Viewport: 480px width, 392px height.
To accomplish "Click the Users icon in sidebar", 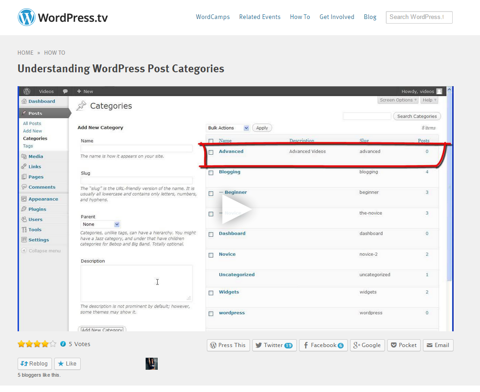I will click(24, 219).
